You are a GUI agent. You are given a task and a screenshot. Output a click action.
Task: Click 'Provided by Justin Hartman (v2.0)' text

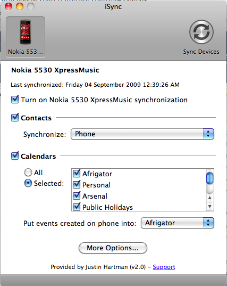(x=98, y=267)
